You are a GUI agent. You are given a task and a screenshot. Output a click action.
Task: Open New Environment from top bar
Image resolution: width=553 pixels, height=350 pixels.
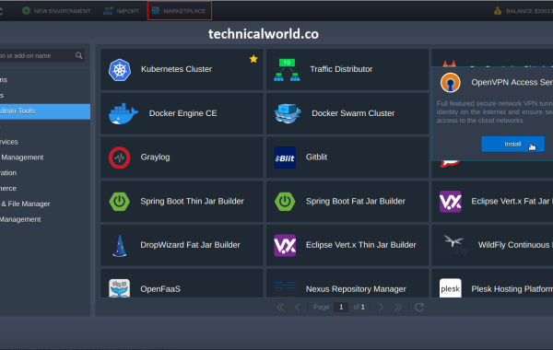pos(56,11)
